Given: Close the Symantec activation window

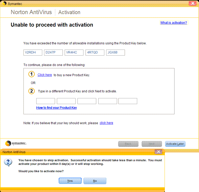Looking at the screenshot, I should pyautogui.click(x=192, y=3).
